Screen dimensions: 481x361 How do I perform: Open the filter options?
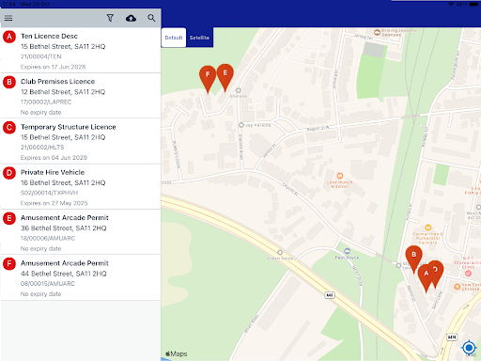coord(110,18)
